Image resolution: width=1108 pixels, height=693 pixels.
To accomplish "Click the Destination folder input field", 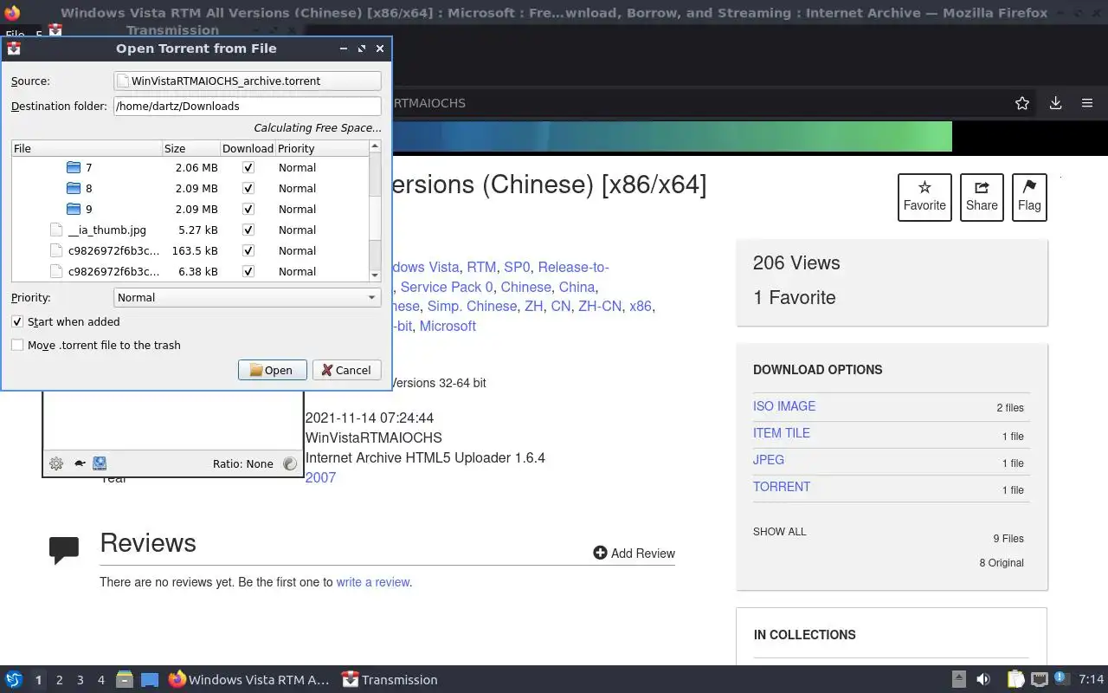I will tap(248, 106).
